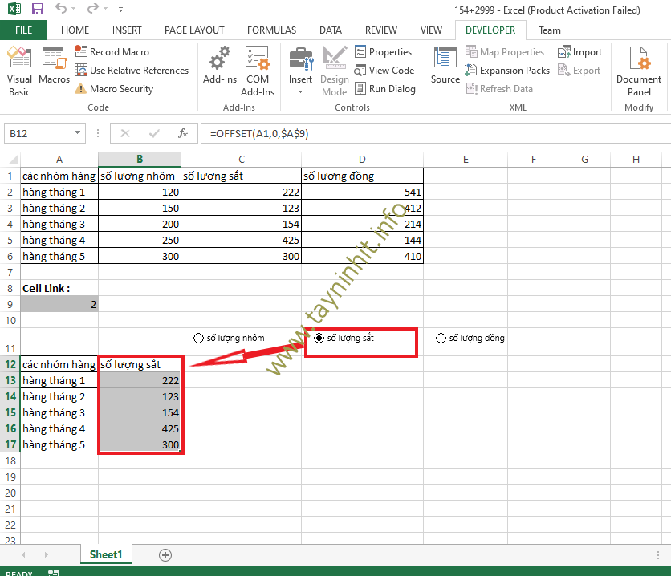Open the Name Box dropdown arrow
Image resolution: width=671 pixels, height=576 pixels.
coord(77,133)
